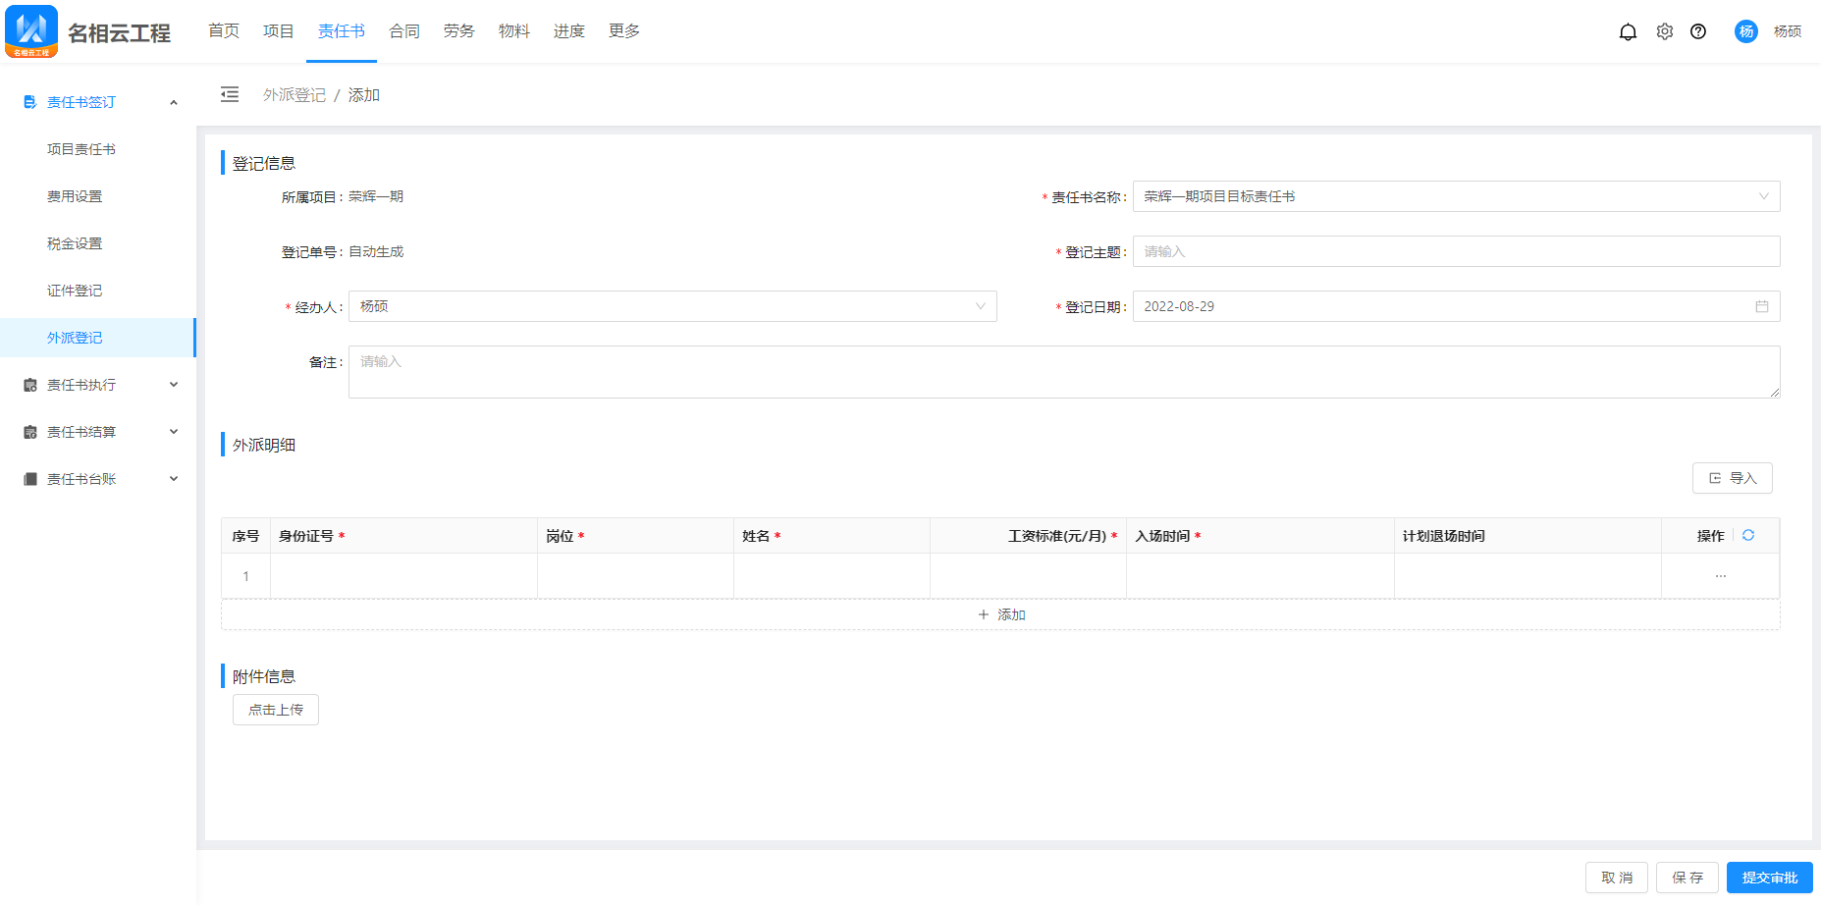1821x905 pixels.
Task: Click row 1 身份证号 cell
Action: [403, 576]
